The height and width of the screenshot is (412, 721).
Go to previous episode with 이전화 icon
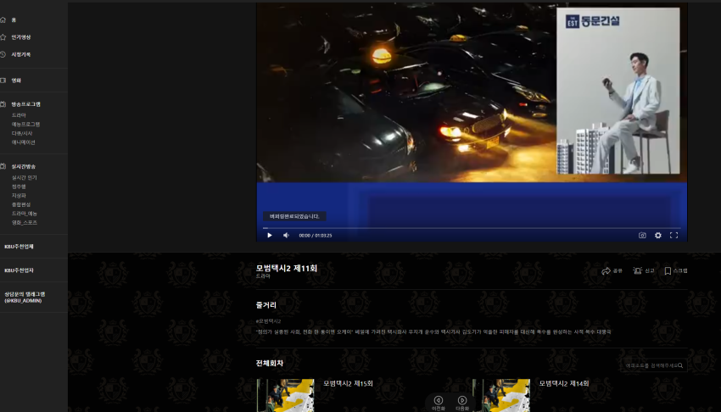[439, 400]
